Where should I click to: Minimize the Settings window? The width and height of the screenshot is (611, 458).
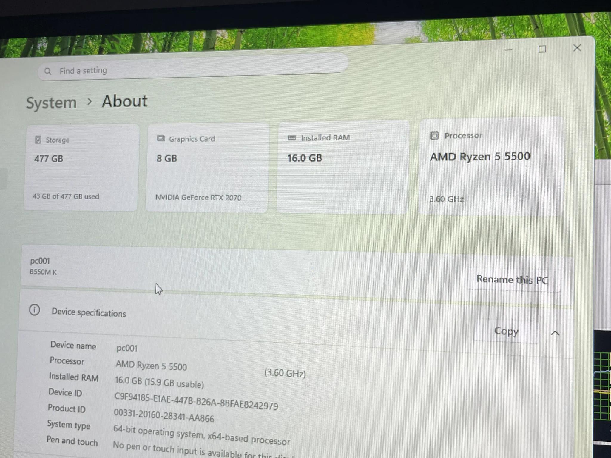(x=508, y=50)
